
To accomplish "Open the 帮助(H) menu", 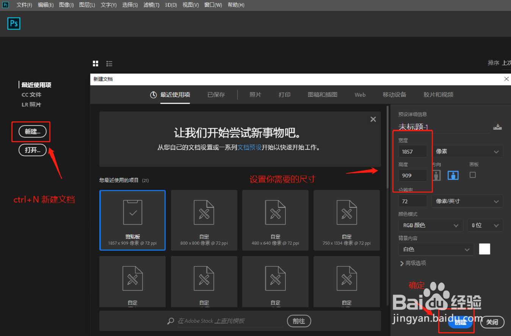I will click(x=236, y=5).
